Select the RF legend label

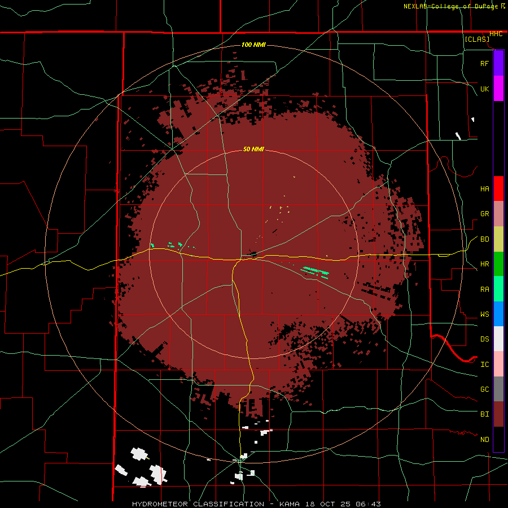(484, 64)
